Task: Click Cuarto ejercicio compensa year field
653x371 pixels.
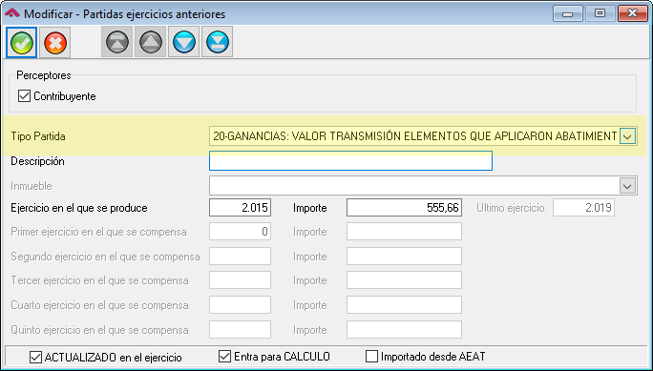Action: pos(240,305)
